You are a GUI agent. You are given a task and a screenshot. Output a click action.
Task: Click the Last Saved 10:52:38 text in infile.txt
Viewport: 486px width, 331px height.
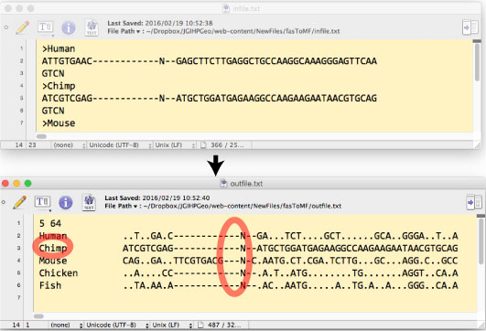pos(160,23)
